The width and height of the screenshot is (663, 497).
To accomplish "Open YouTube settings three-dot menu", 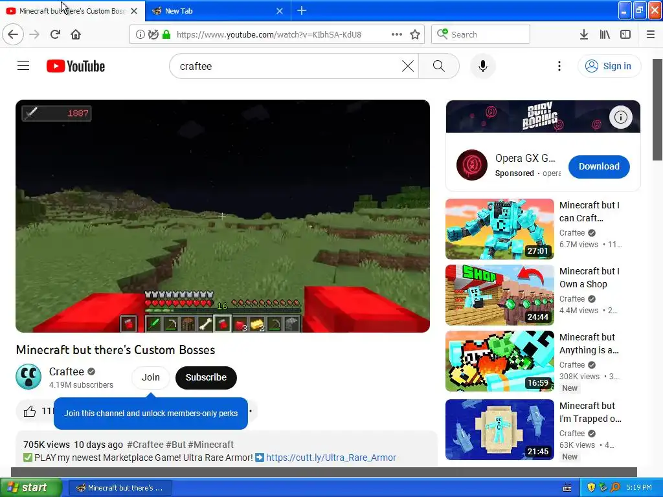I will coord(559,66).
